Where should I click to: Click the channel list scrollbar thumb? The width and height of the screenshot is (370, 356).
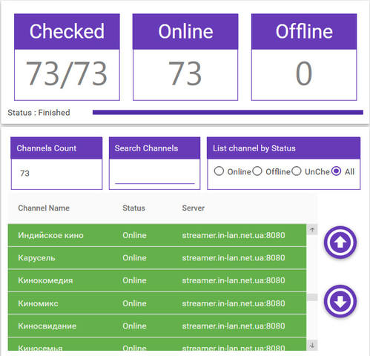pyautogui.click(x=312, y=297)
